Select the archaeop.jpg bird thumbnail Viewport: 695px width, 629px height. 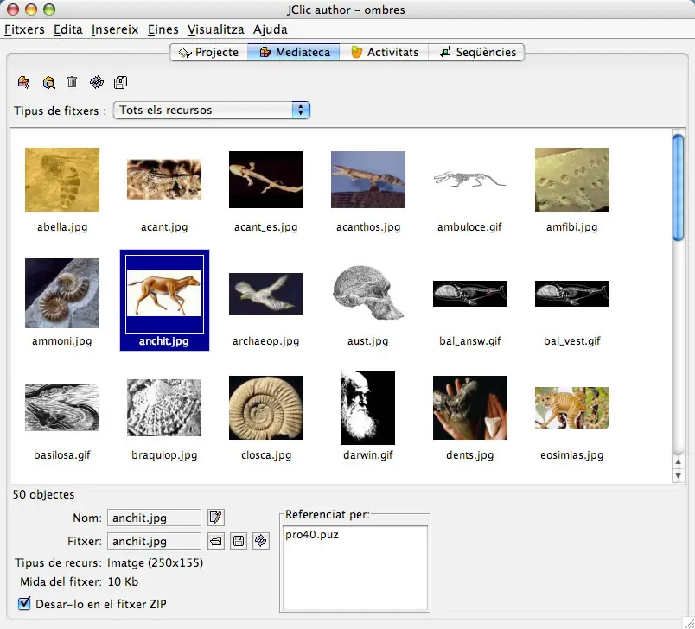pos(266,293)
